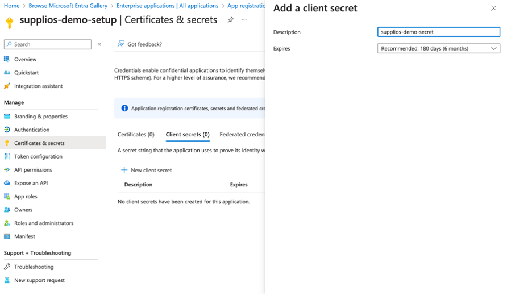
Task: Click the sidebar Search box
Action: (x=48, y=44)
